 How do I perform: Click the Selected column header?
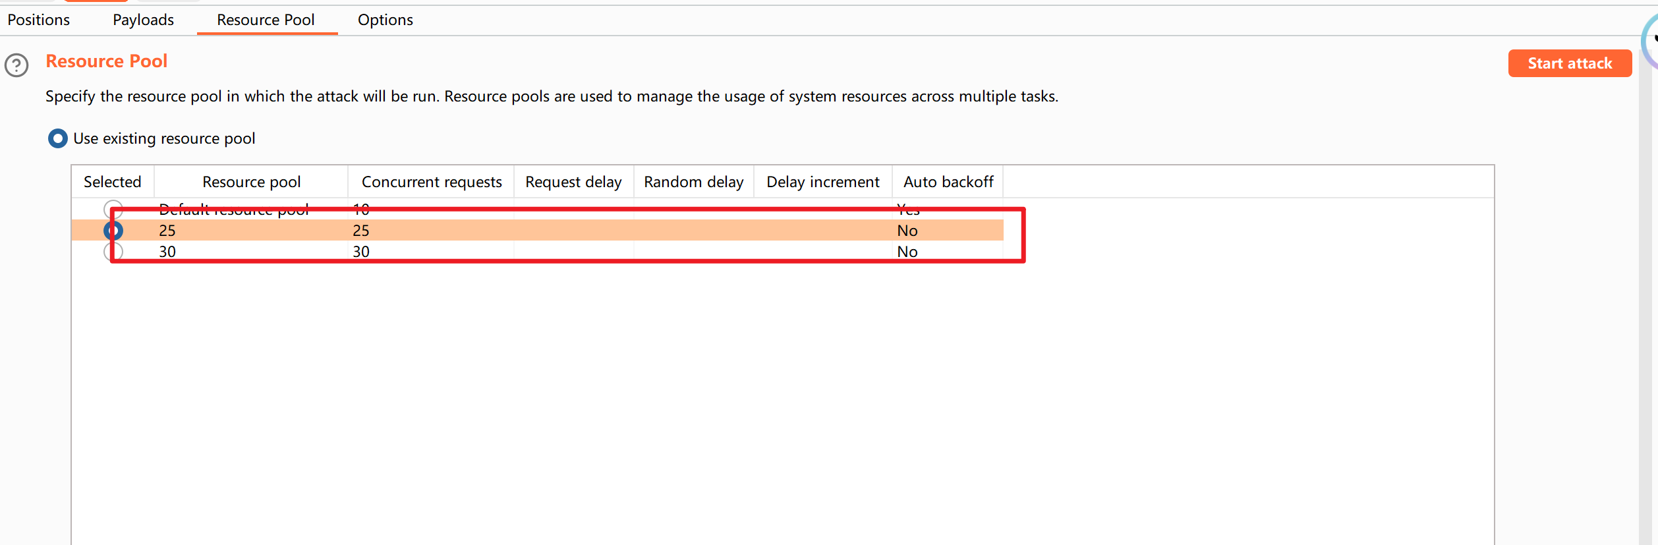click(112, 182)
